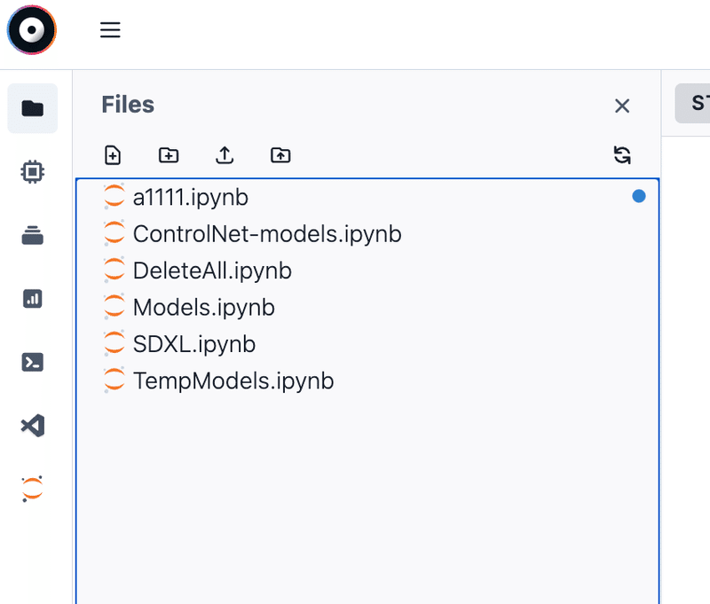Open ControlNet-models.ipynb notebook
This screenshot has height=604, width=710.
click(266, 234)
